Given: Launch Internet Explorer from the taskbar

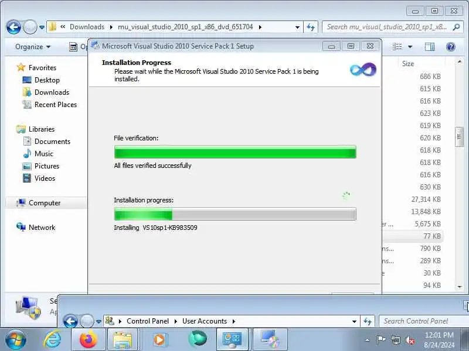Looking at the screenshot, I should (52, 340).
